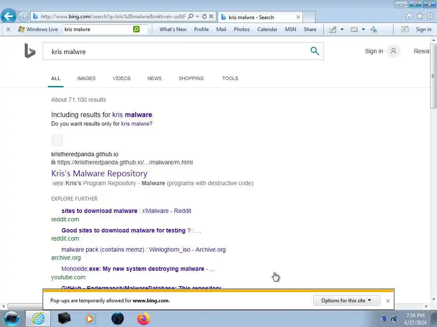437x327 pixels.
Task: Click the security shield tray icon
Action: pyautogui.click(x=384, y=319)
